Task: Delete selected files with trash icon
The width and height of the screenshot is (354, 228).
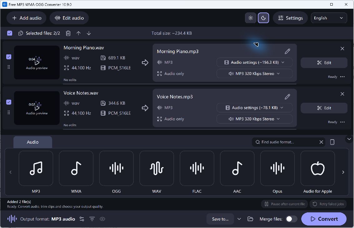Action: [68, 33]
